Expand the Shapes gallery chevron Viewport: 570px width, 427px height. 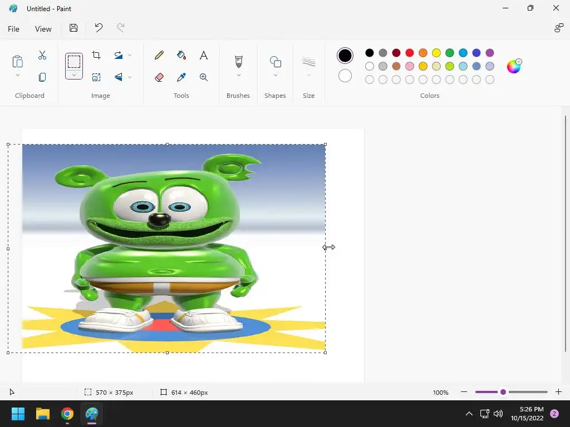(x=275, y=75)
